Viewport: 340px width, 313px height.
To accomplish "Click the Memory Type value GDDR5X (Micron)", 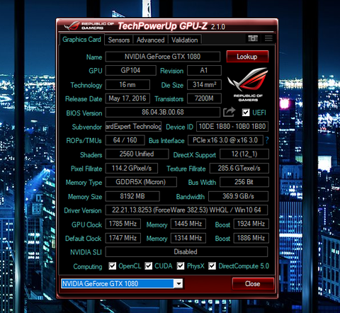I will click(x=141, y=182).
